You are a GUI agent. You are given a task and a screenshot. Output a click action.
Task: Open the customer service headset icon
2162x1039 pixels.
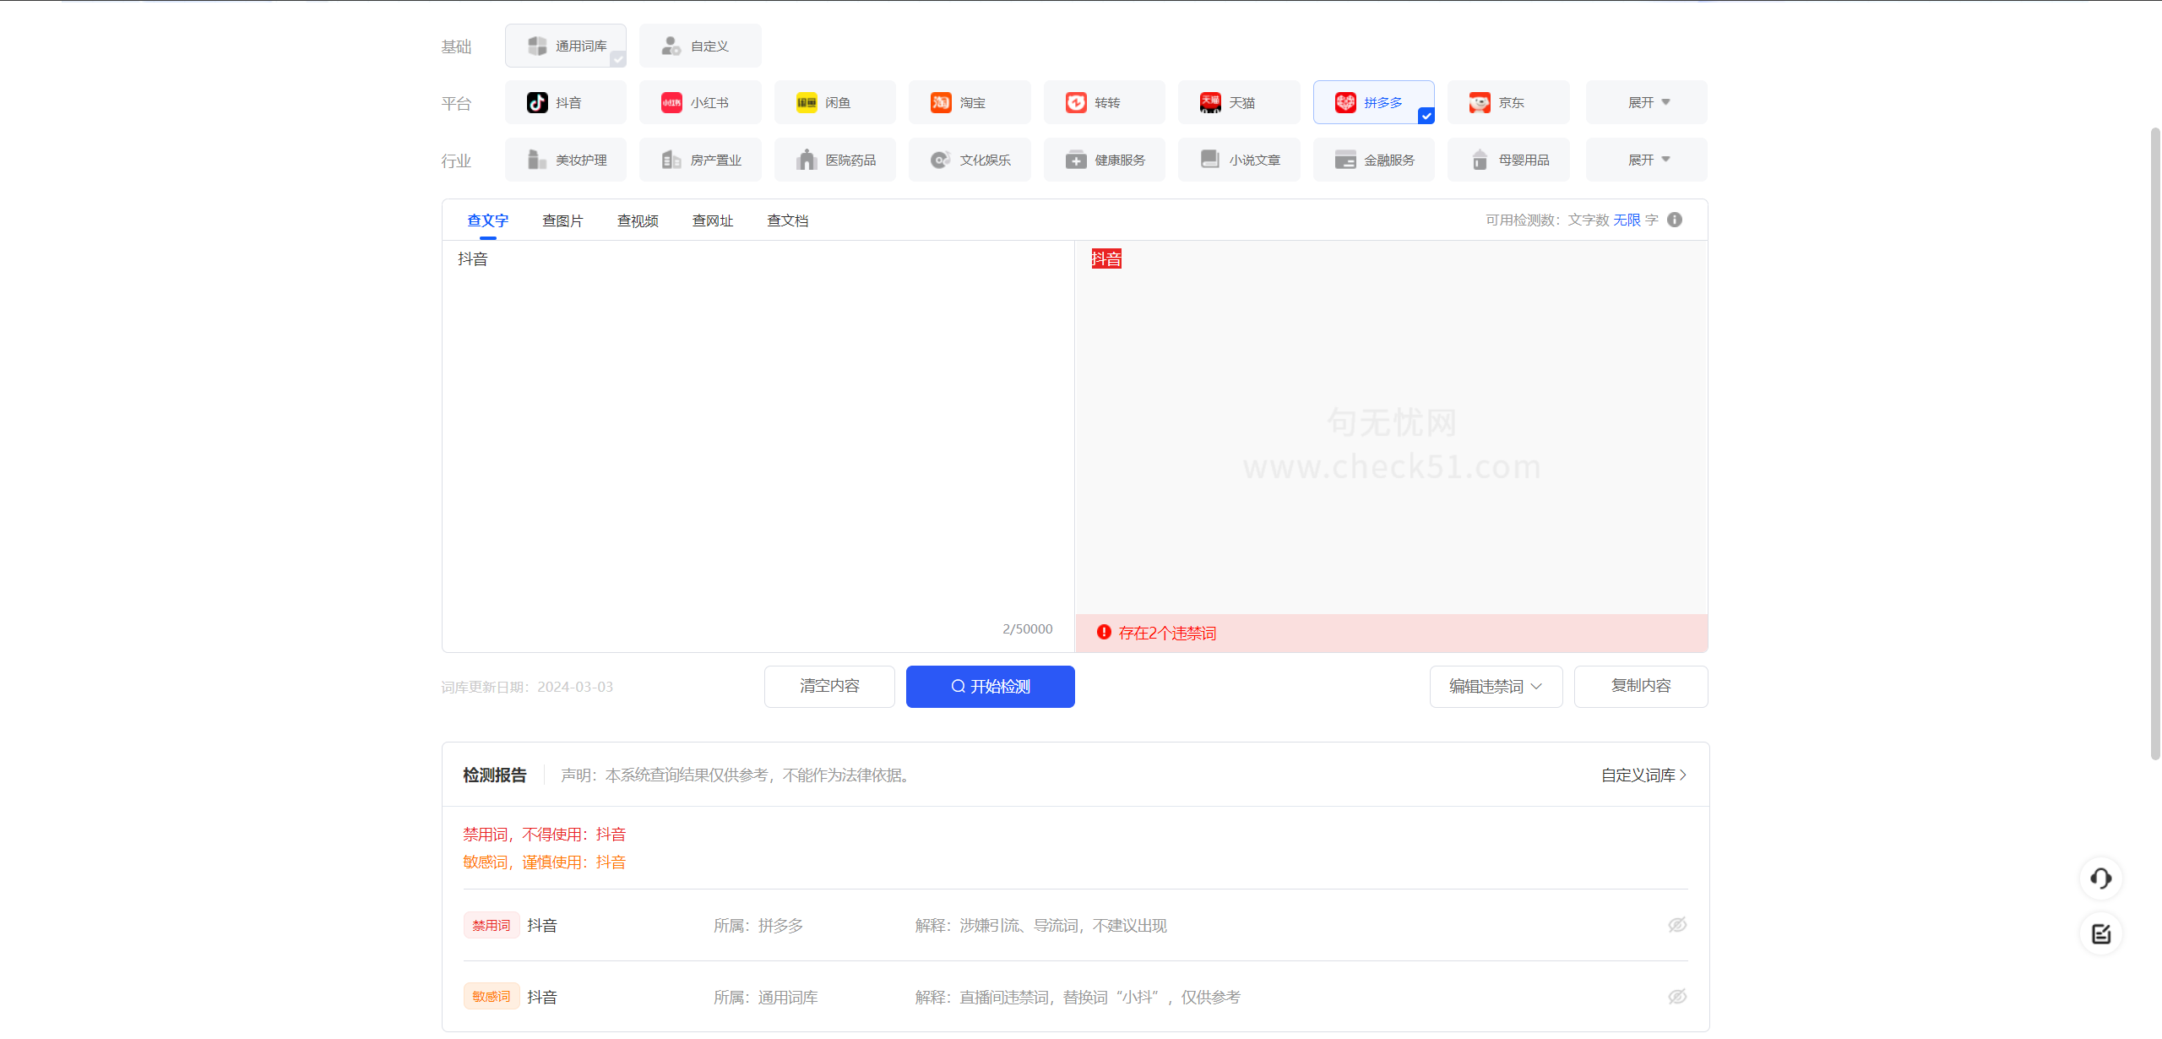tap(2101, 879)
